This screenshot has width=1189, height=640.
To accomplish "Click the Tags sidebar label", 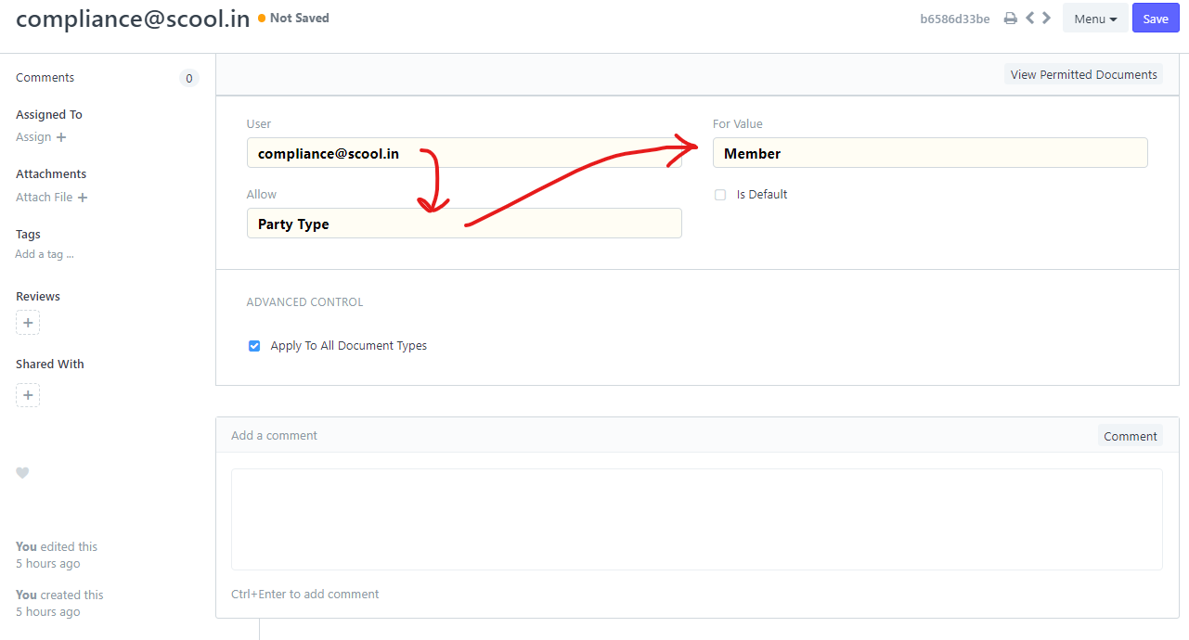I will pos(28,235).
